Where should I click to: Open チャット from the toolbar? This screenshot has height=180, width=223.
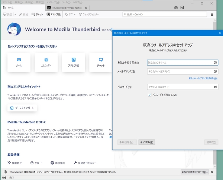tap(38, 15)
